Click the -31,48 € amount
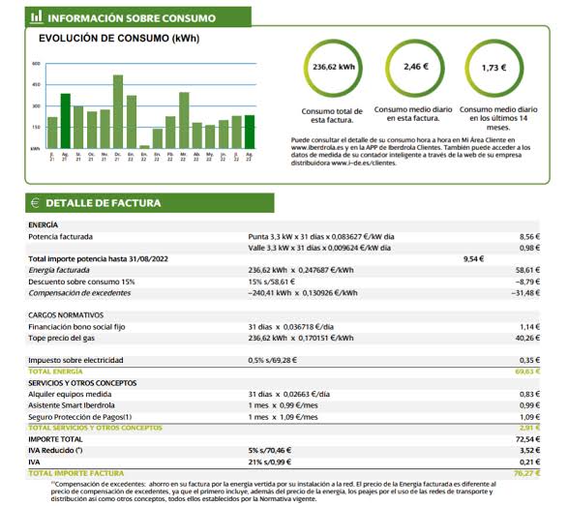This screenshot has height=506, width=568. 525,293
